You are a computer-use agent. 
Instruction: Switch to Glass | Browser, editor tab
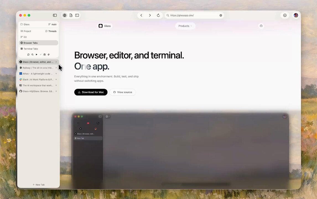pos(38,62)
